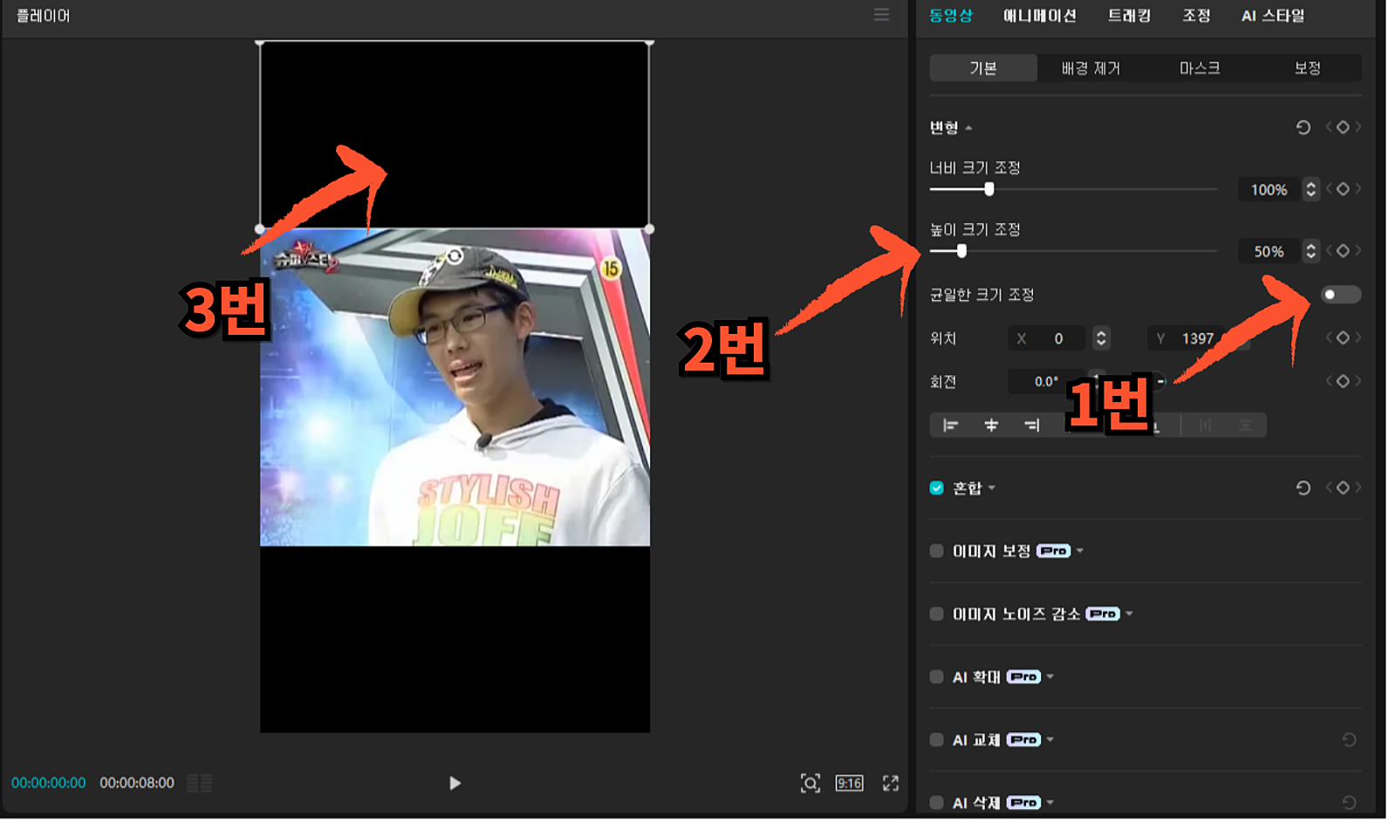Add keyframe for 높이 크기 조정
This screenshot has height=837, width=1396.
(1343, 251)
